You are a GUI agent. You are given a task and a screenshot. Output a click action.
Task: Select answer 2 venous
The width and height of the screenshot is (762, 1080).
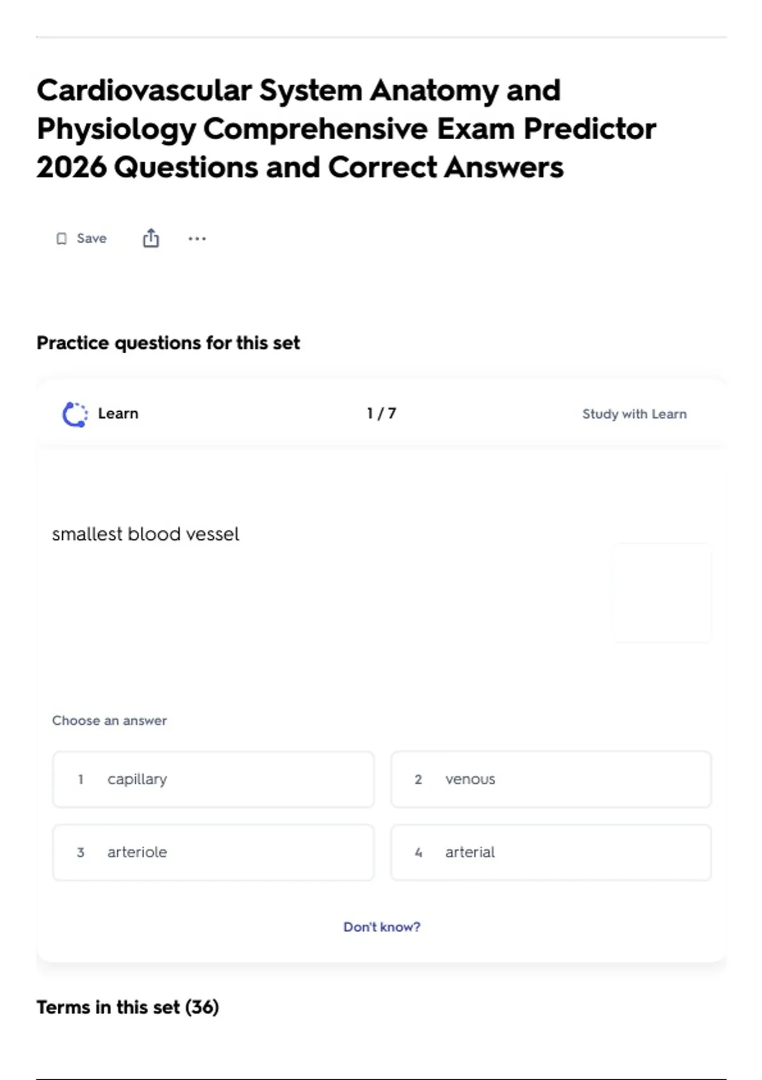551,780
